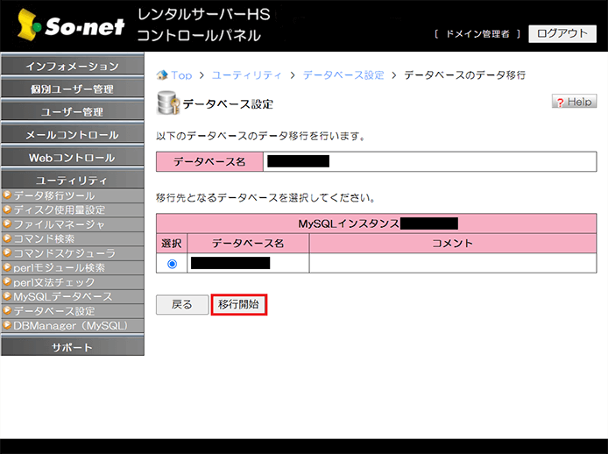Click the bullet icon beside データ移行ツール

(x=7, y=195)
